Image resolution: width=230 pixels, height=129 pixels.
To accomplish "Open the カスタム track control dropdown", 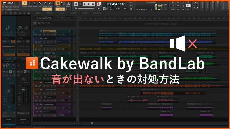I will (x=70, y=18).
